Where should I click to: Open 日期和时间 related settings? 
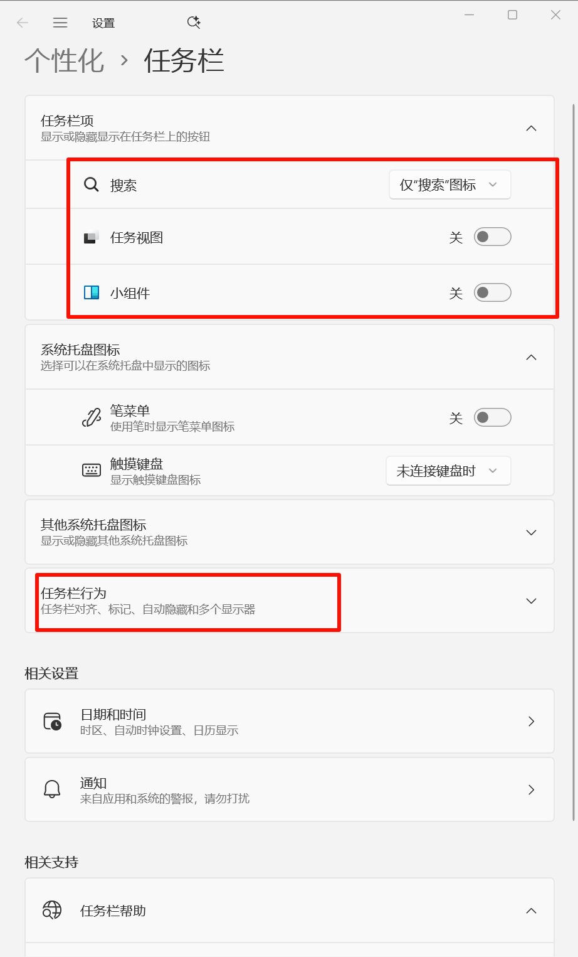[x=290, y=721]
